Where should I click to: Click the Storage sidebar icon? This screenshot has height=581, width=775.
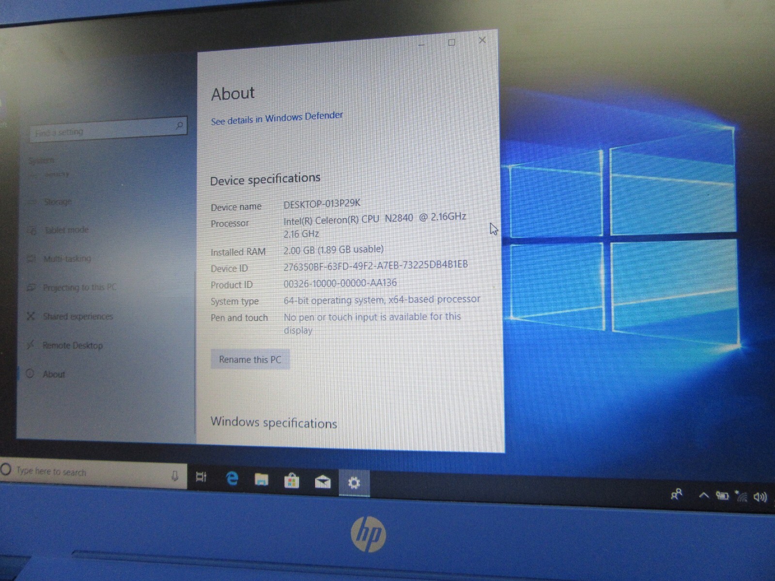tap(32, 202)
